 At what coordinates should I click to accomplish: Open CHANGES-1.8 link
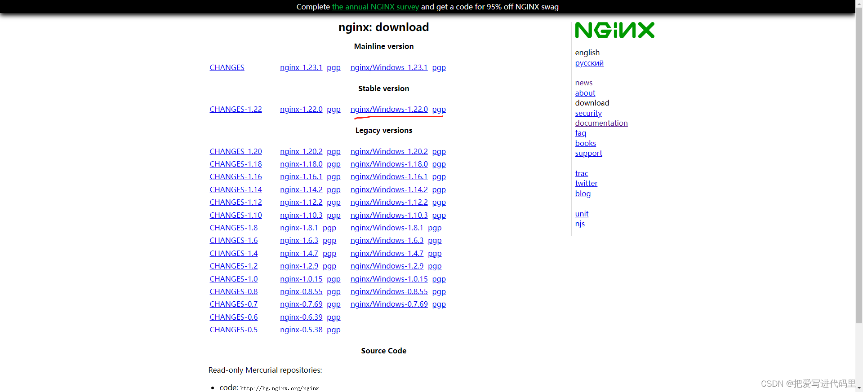click(234, 228)
